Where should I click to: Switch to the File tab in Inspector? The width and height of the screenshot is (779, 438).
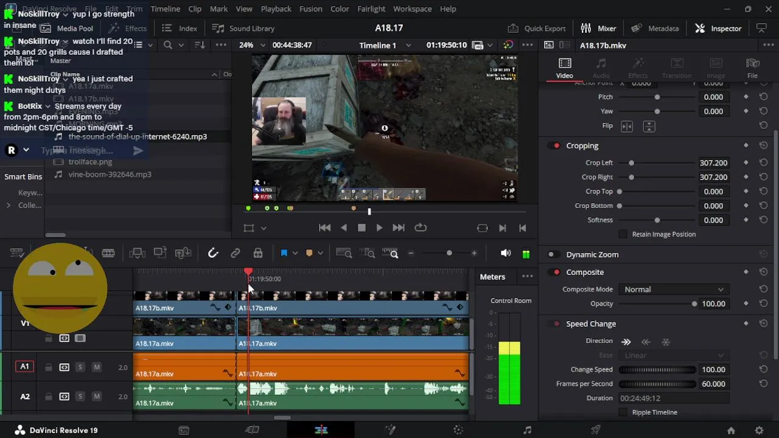(x=752, y=68)
